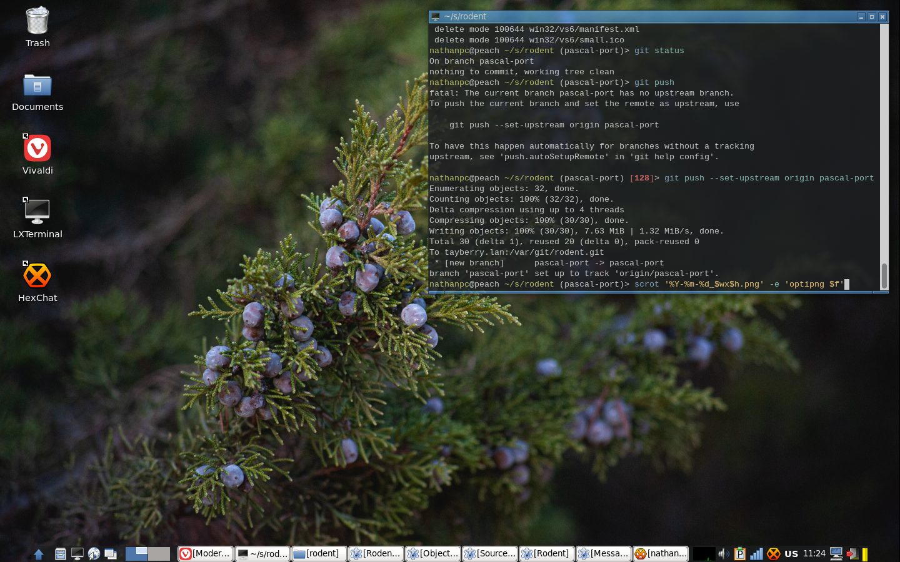The width and height of the screenshot is (900, 562).
Task: Click the volume speaker tray icon
Action: (x=724, y=554)
